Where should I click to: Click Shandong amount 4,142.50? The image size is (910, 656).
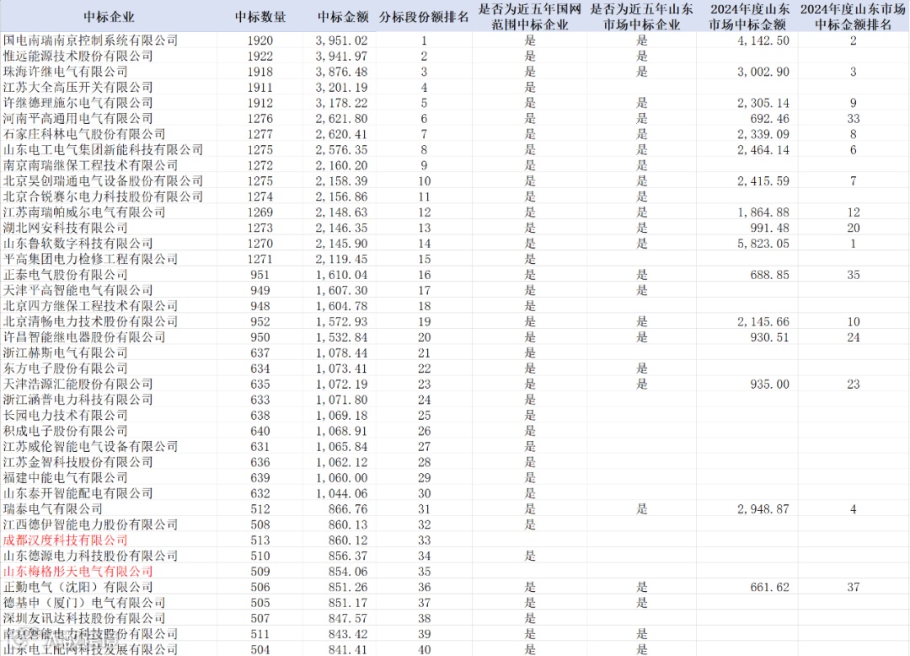763,40
